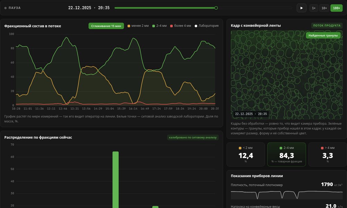
Task: Select the 100× playback speed
Action: click(336, 8)
